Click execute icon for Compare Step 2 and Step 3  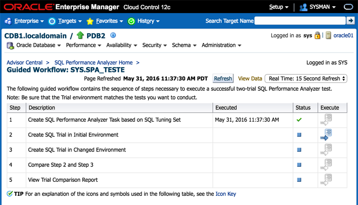tap(326, 164)
